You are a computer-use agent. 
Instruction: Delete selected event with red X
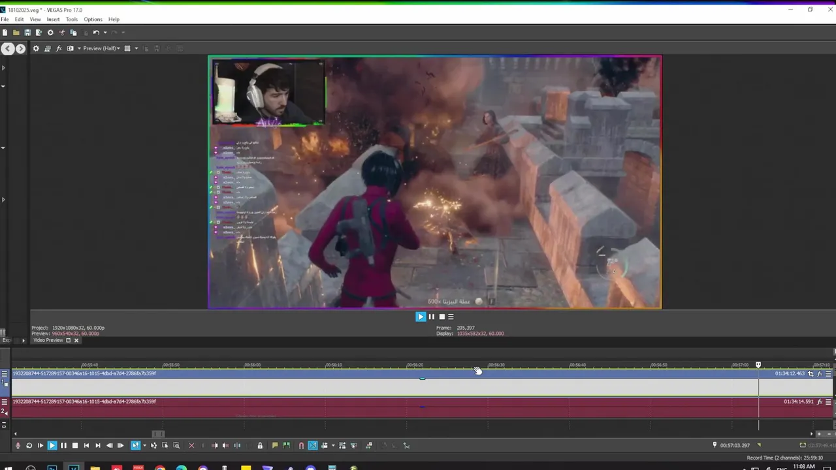click(x=191, y=445)
